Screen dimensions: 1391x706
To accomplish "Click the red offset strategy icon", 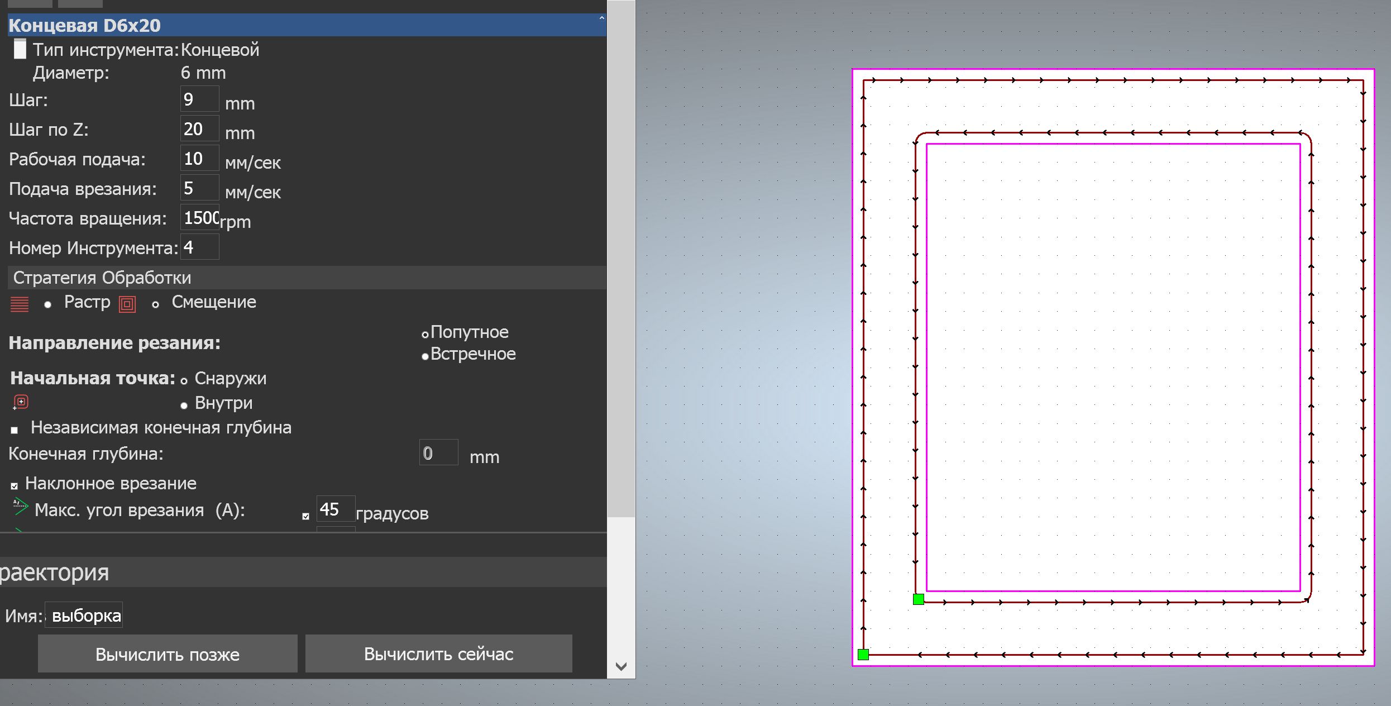I will click(x=127, y=304).
